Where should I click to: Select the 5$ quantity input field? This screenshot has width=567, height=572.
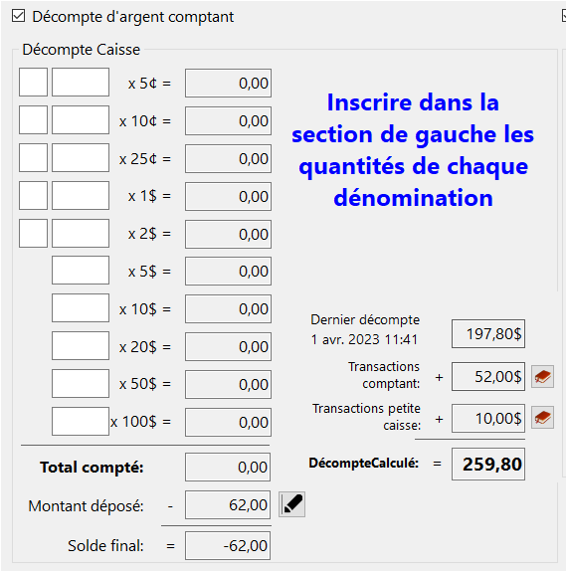click(x=81, y=271)
